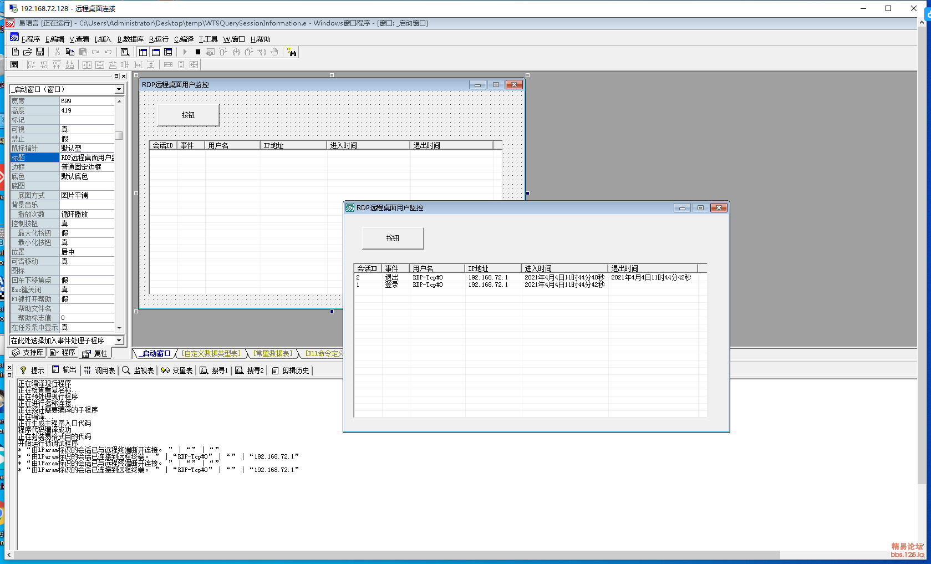Switch to the 支持库 panel tab
931x564 pixels.
pos(28,353)
